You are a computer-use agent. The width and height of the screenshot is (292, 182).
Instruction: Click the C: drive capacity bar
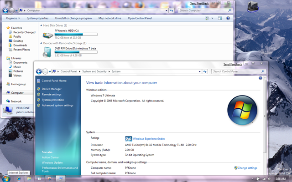pos(76,35)
